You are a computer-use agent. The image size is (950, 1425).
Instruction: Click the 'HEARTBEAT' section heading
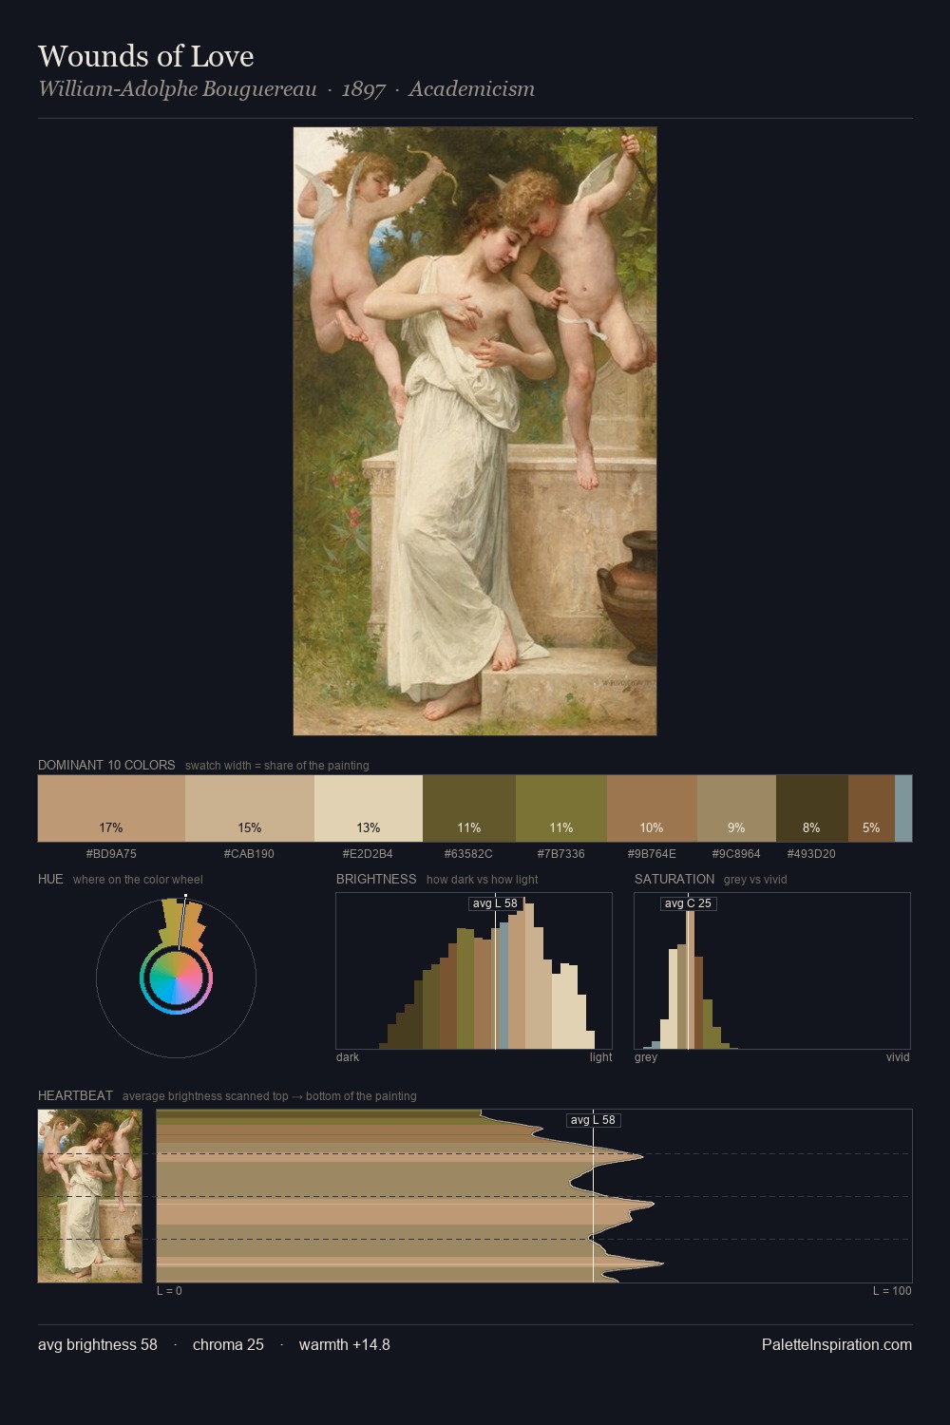[x=75, y=1095]
